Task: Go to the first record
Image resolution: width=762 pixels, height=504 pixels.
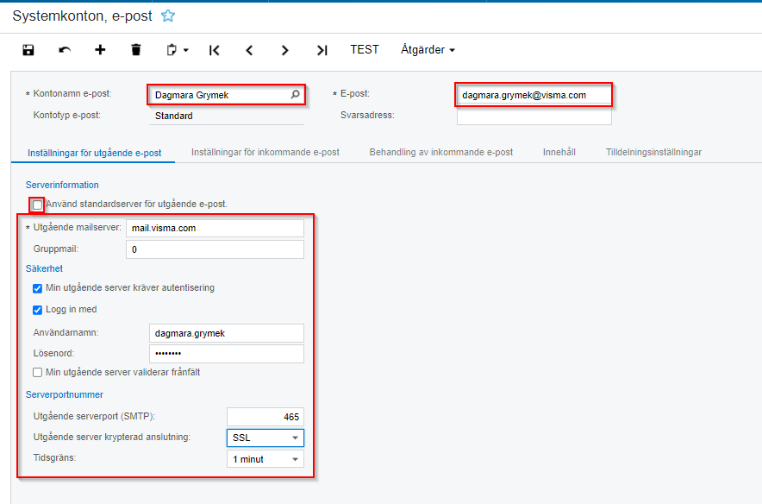Action: [x=215, y=50]
